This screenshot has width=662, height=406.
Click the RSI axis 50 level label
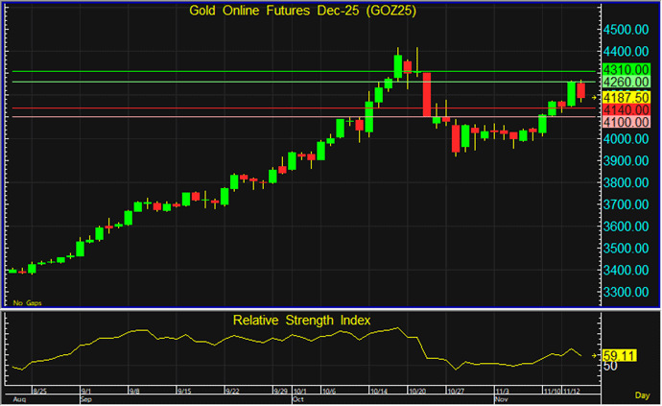pyautogui.click(x=609, y=367)
